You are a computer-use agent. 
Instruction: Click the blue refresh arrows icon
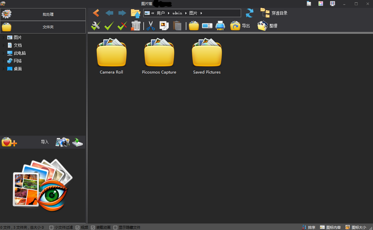coord(249,13)
